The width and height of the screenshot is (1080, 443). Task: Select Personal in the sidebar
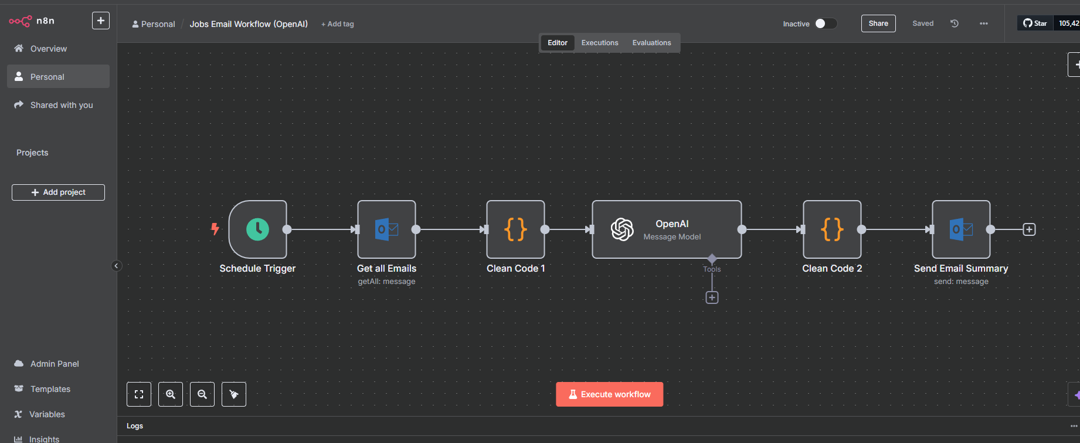coord(58,77)
